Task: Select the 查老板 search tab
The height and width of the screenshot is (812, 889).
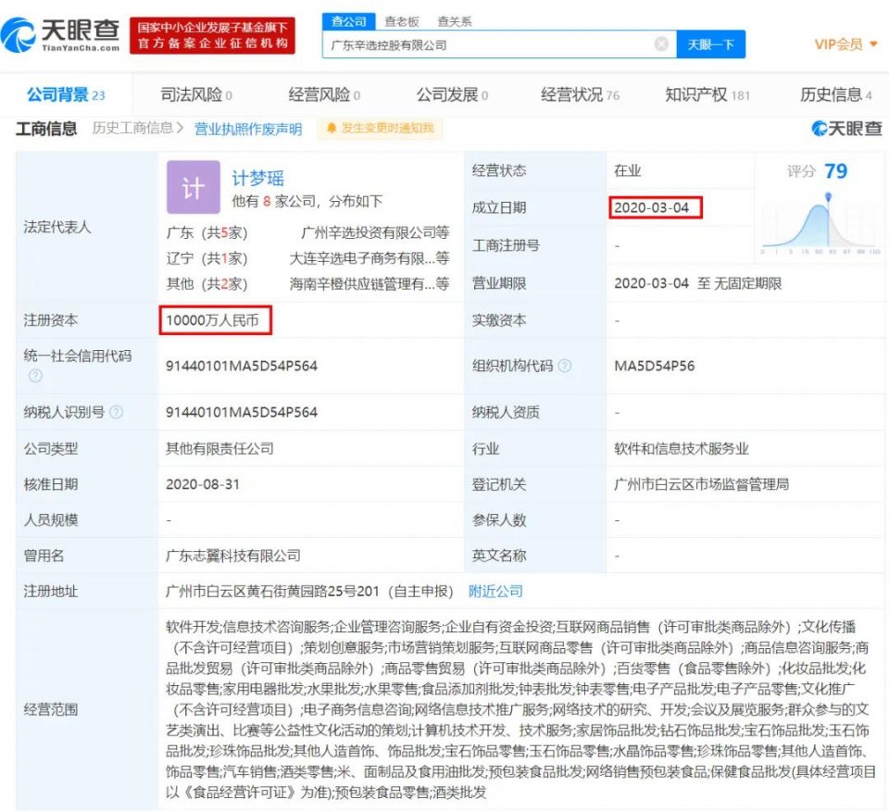Action: (401, 21)
